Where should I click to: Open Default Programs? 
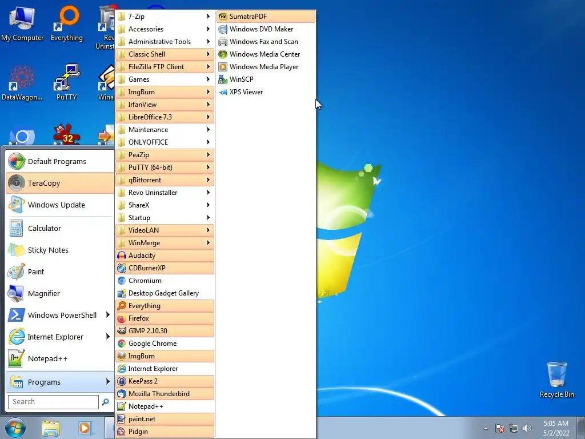[60, 161]
